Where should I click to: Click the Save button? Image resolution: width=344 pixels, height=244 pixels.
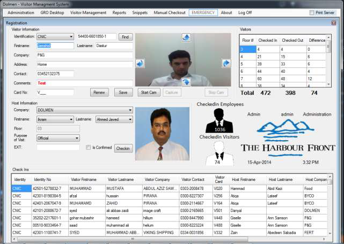tap(123, 93)
